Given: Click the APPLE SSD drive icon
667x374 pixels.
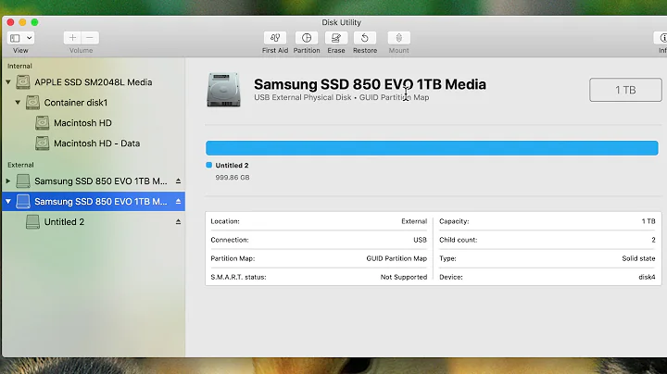Looking at the screenshot, I should pos(23,82).
